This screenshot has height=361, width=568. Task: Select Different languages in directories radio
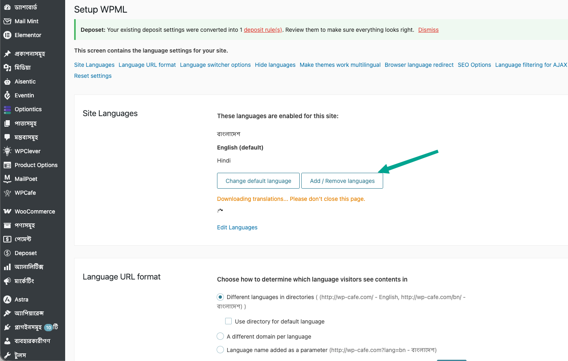[220, 297]
